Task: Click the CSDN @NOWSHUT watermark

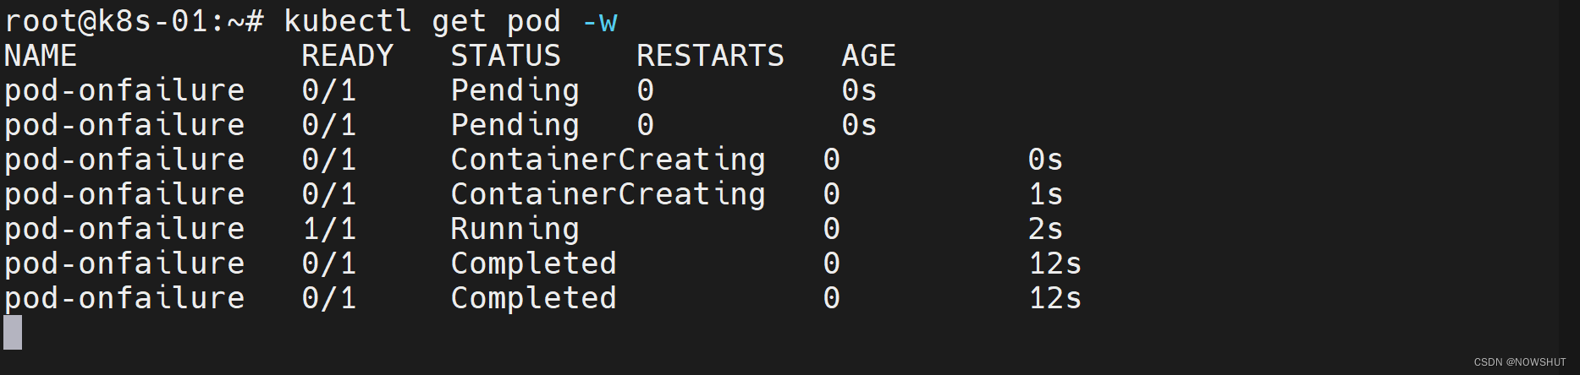Action: (1520, 362)
